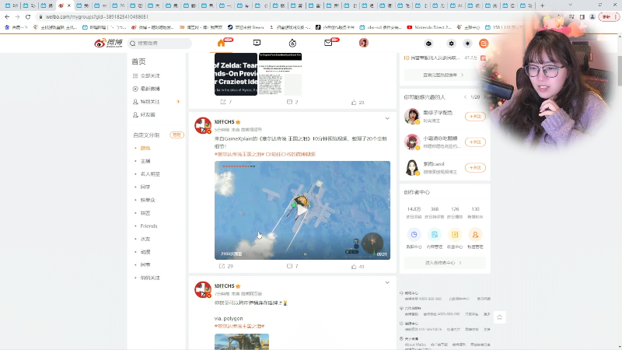Click the page vertical scrollbar thumb
The width and height of the screenshot is (622, 350).
(x=619, y=71)
